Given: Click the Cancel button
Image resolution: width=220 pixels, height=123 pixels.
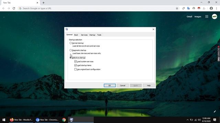Looking at the screenshot, I should pos(123,85).
